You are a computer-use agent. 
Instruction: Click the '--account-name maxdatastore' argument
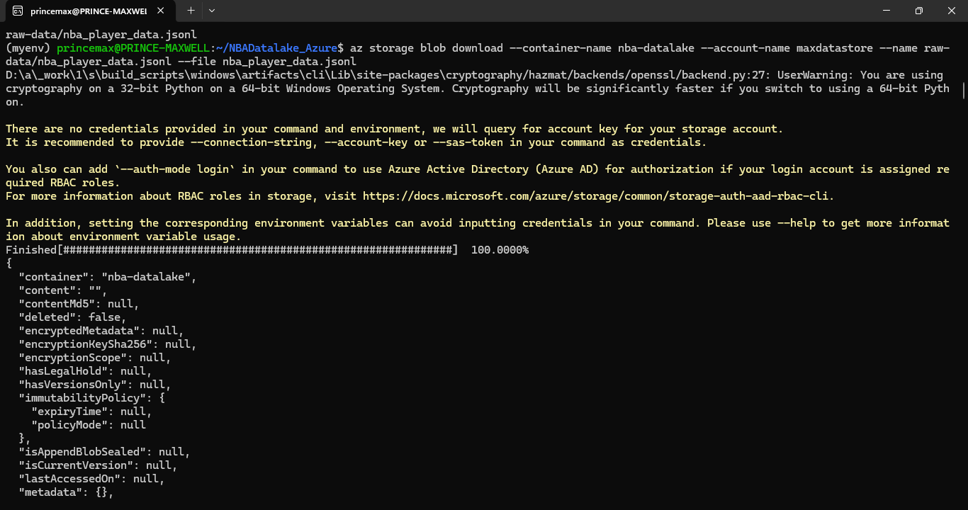click(787, 48)
